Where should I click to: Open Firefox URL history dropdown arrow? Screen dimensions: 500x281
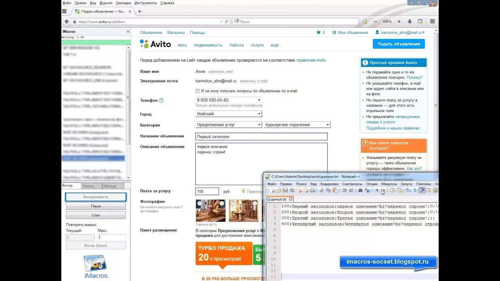coord(221,22)
